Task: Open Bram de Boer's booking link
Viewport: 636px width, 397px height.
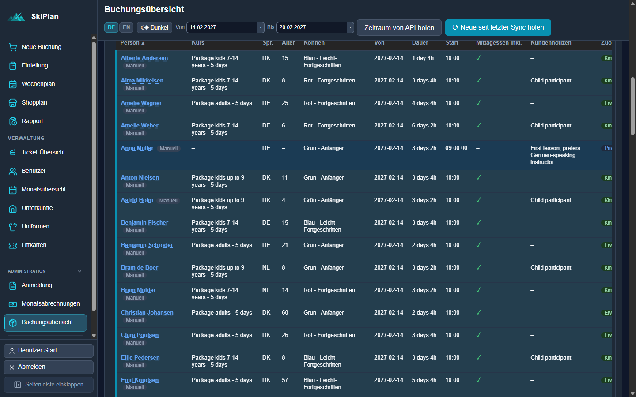Action: click(140, 267)
